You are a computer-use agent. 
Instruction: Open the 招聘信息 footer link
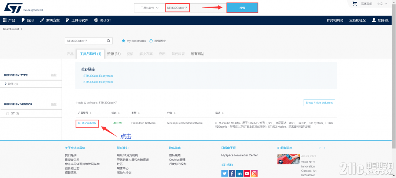tap(71, 173)
